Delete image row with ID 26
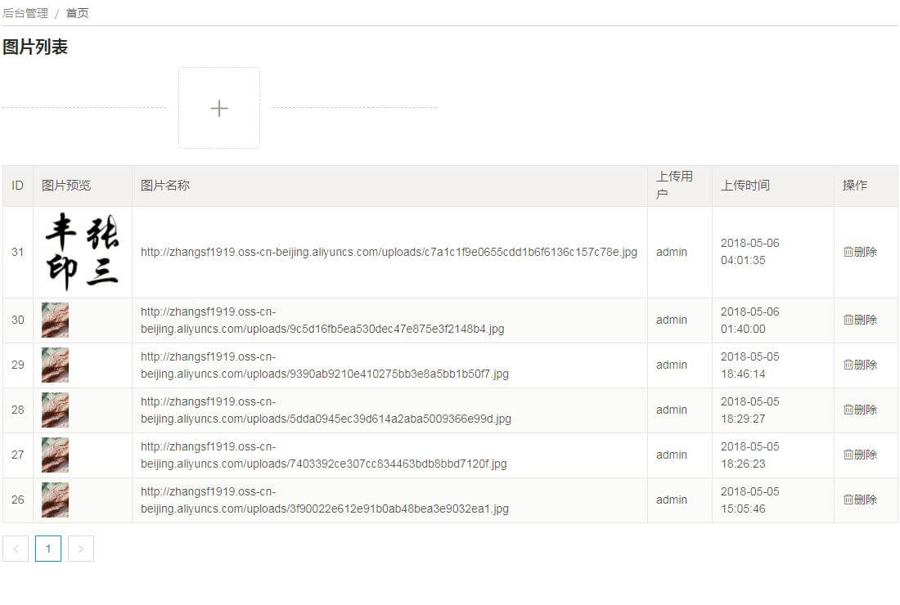This screenshot has width=900, height=605. pyautogui.click(x=860, y=500)
